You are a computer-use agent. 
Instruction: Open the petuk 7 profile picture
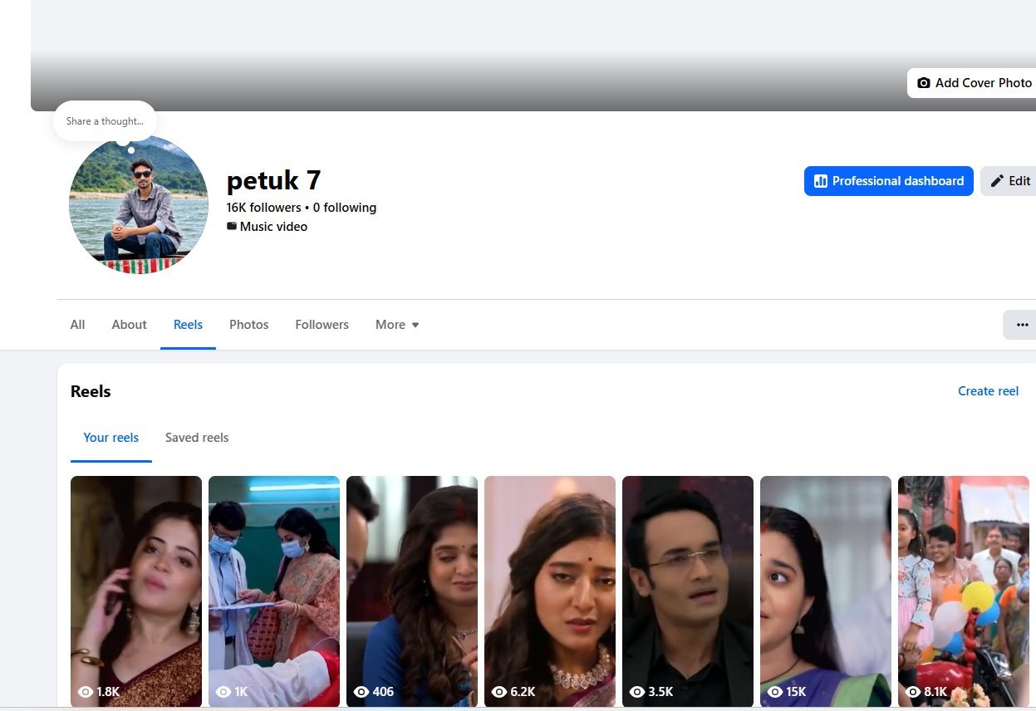[x=139, y=204]
